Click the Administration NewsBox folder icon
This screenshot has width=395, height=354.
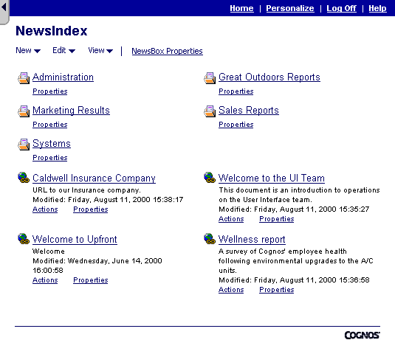(x=24, y=78)
